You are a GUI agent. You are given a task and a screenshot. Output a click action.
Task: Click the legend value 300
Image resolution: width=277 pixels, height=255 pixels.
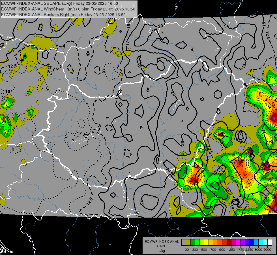click(195, 250)
